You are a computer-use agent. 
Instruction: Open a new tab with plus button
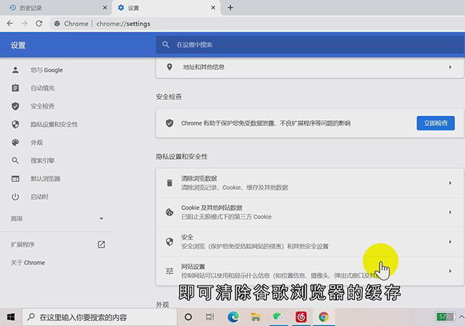[230, 8]
